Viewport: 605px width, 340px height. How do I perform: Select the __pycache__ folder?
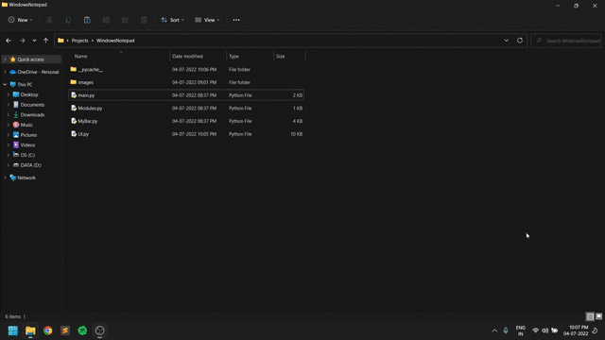pos(186,69)
